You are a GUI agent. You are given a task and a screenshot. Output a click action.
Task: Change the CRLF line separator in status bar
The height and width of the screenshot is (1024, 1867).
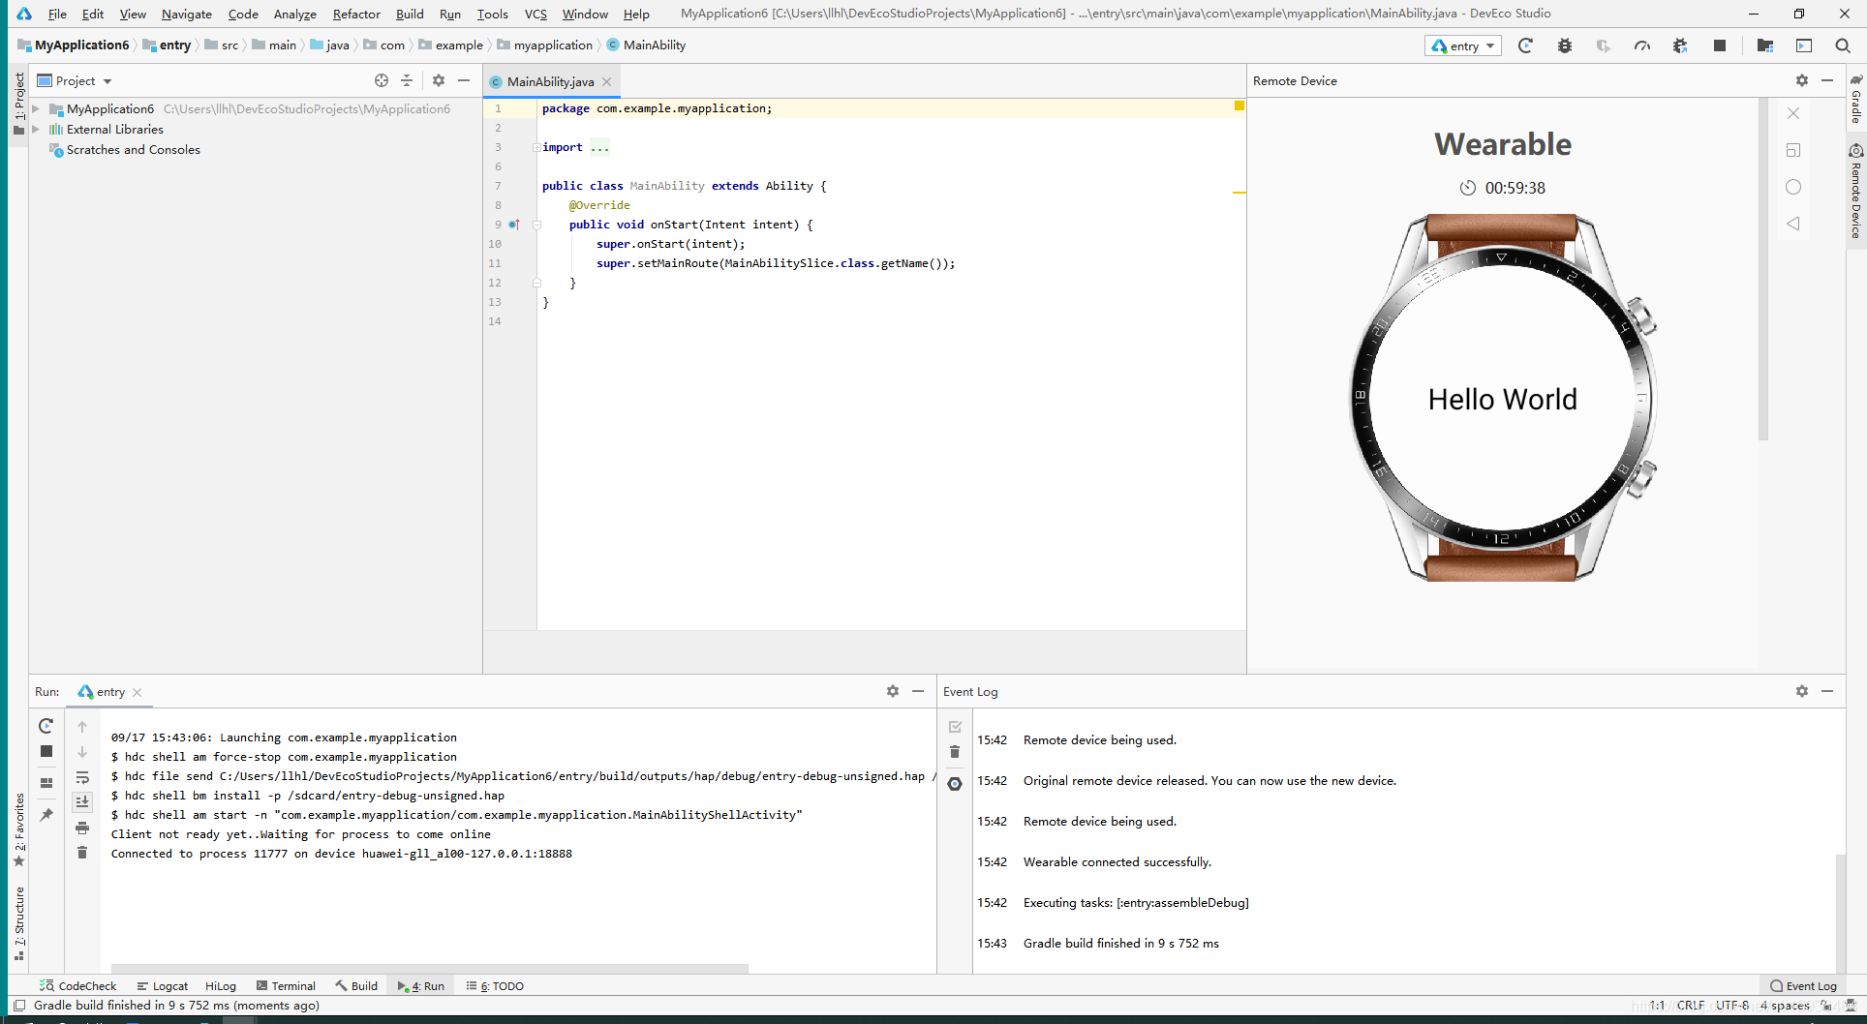pos(1691,1006)
